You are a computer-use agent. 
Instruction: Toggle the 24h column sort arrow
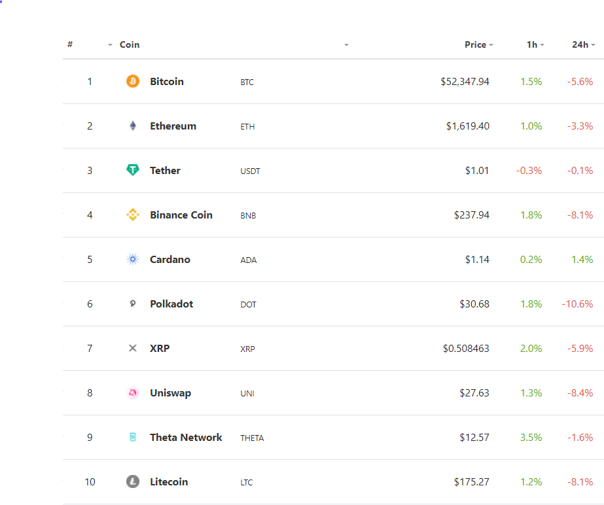point(593,45)
